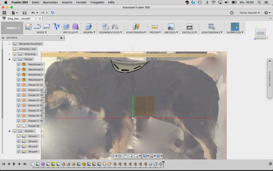Open the Bearbeiten menu

(x=49, y=2)
